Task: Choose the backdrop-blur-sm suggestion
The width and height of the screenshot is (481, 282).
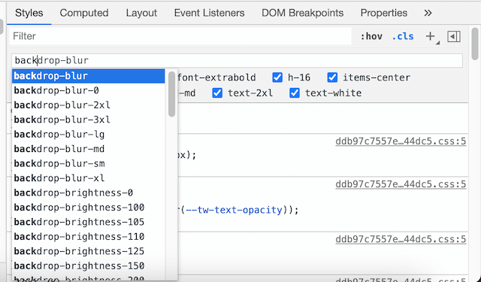Action: [89, 163]
